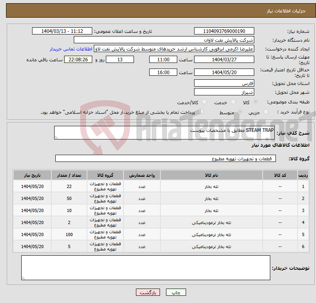316x303 pixels.
Task: Click the remaining days field 13
Action: click(x=120, y=59)
